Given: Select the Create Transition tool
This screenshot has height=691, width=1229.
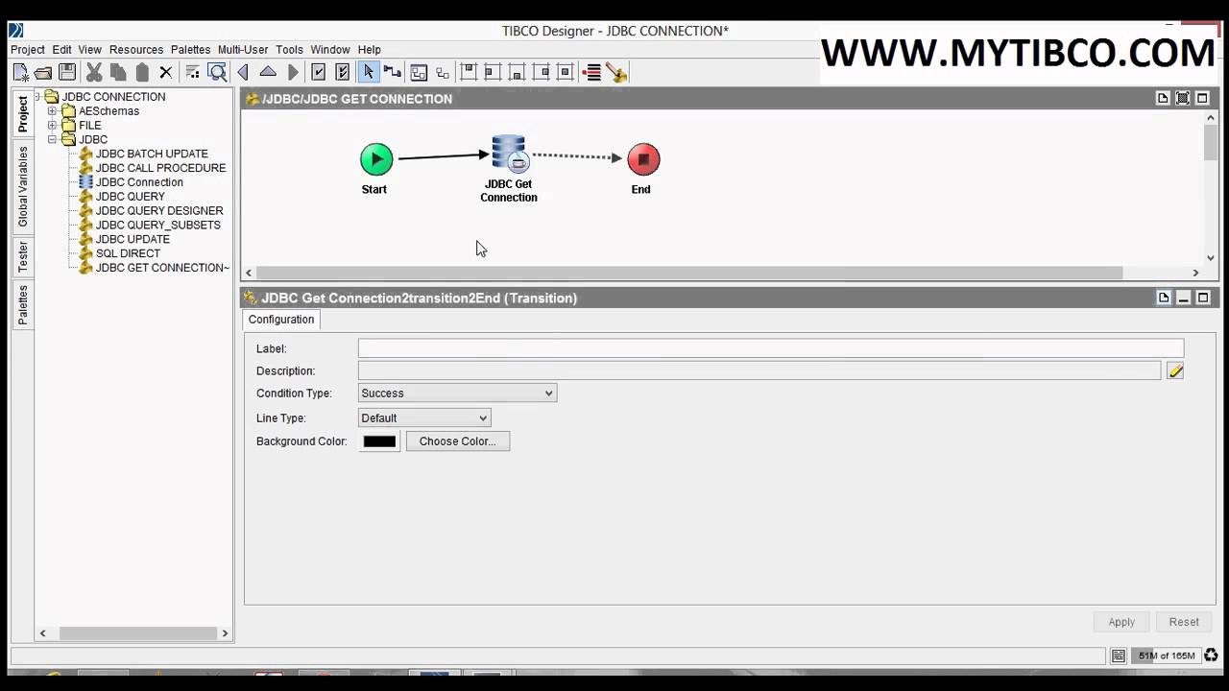Looking at the screenshot, I should (x=393, y=72).
